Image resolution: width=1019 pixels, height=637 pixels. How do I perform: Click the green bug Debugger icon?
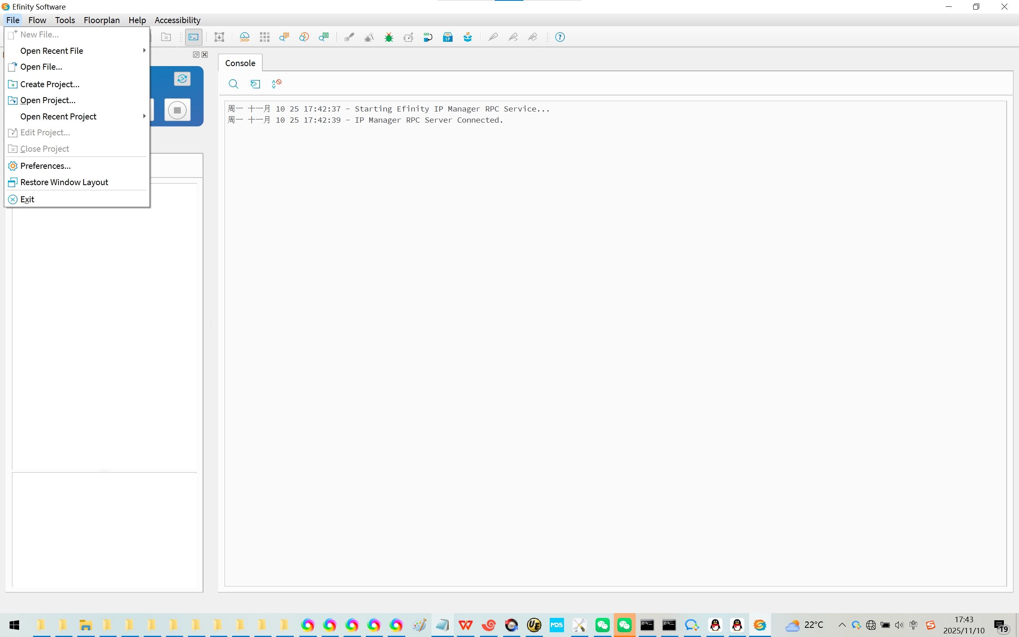click(388, 37)
